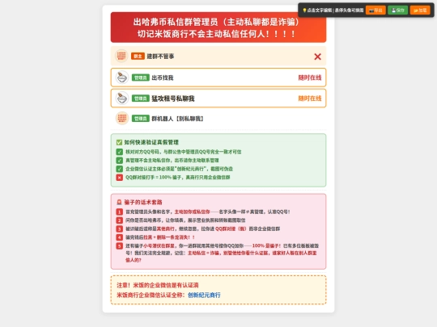Click the 群主 badge next to 建群不管事
This screenshot has height=327, width=437.
click(138, 57)
